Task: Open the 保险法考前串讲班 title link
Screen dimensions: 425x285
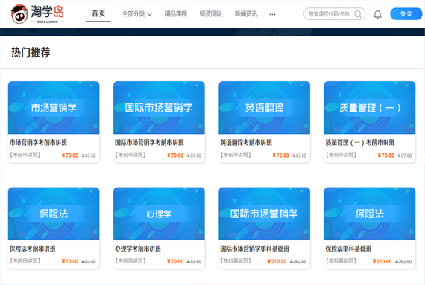Action: 33,249
